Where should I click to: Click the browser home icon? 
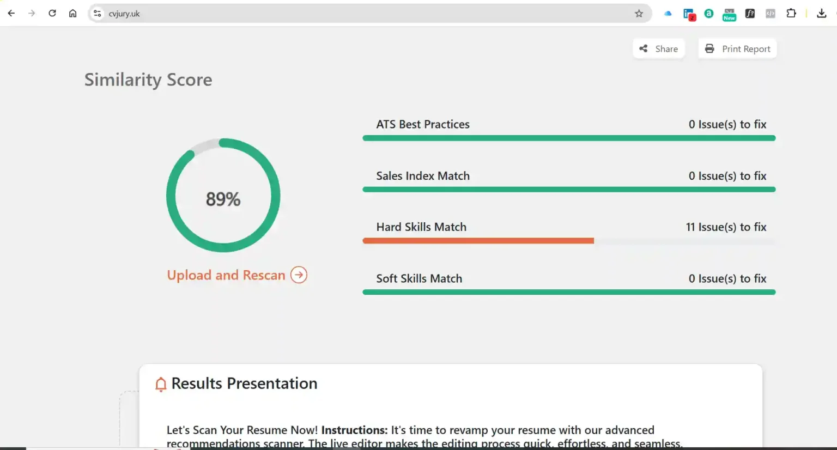(x=73, y=13)
